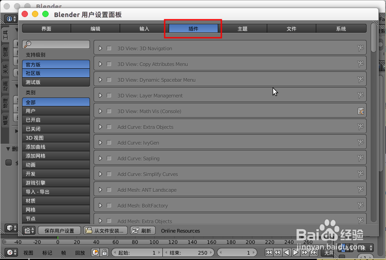Click Math Vis (Console) official support icon
This screenshot has width=386, height=260.
tap(361, 111)
